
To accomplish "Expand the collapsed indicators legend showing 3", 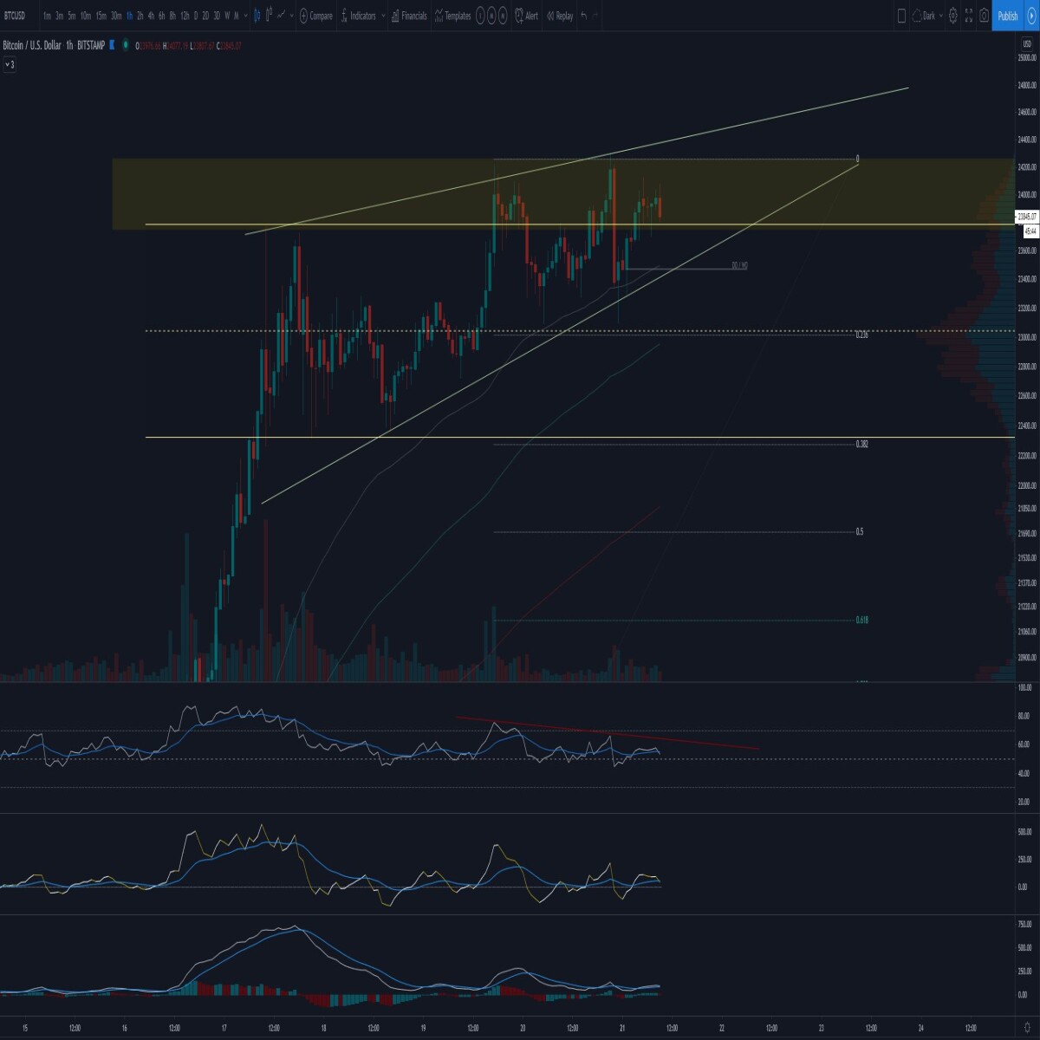I will tap(10, 64).
